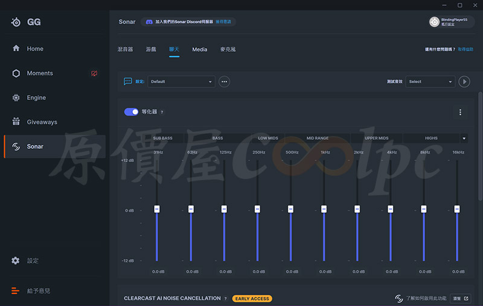Open Giveaways in the sidebar
Screen dimensions: 483x306
42,122
